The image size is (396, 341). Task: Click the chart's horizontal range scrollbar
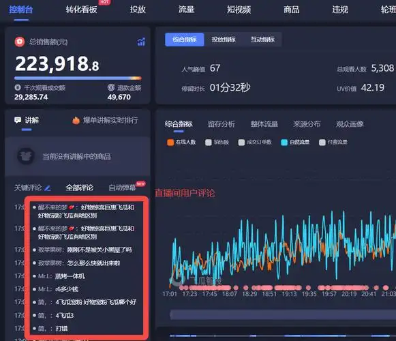(x=283, y=315)
